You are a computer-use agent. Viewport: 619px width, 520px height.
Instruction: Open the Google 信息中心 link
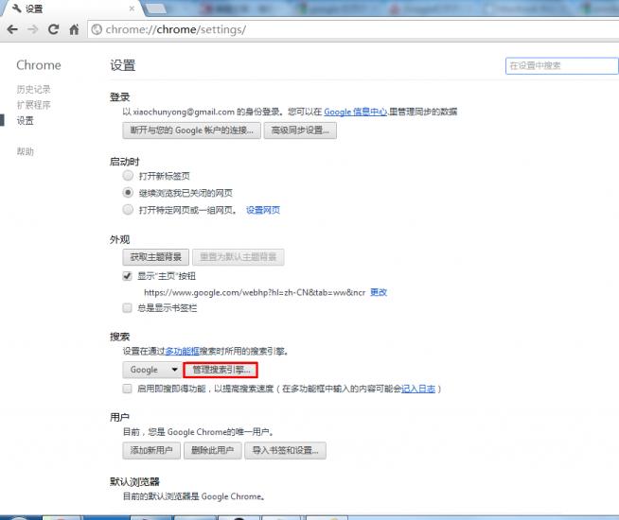coord(355,112)
